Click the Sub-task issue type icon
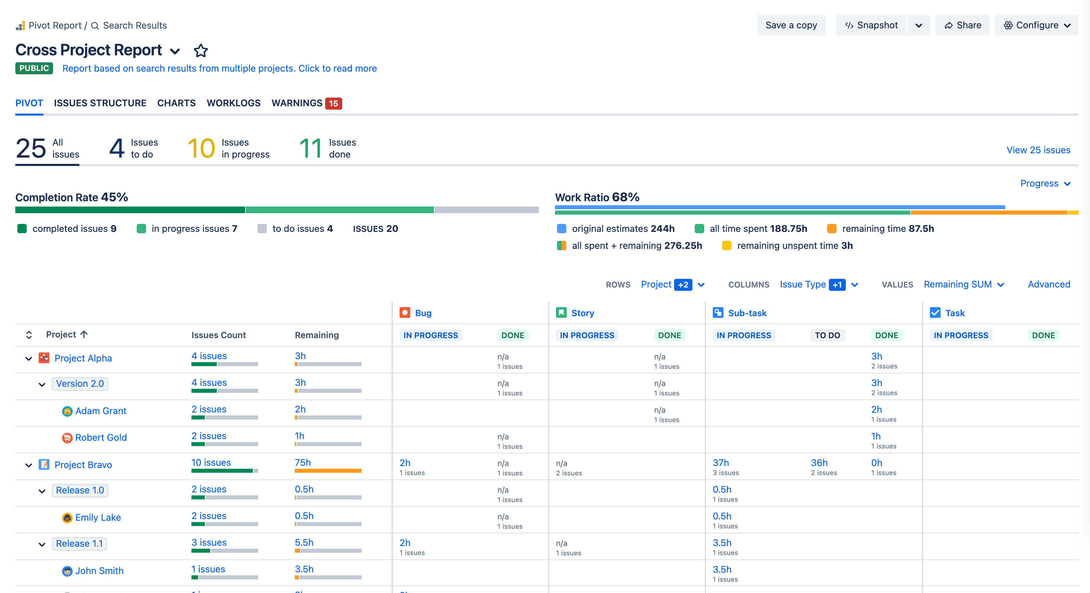The image size is (1090, 593). coord(718,312)
